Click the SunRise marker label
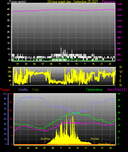The height and width of the screenshot is (152, 128). 45,139
